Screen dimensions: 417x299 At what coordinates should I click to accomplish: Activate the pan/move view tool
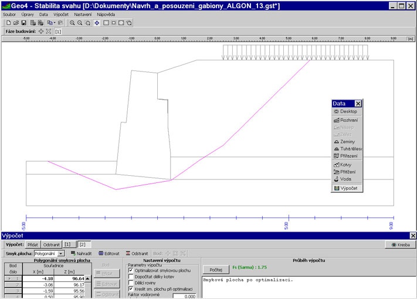pyautogui.click(x=97, y=23)
